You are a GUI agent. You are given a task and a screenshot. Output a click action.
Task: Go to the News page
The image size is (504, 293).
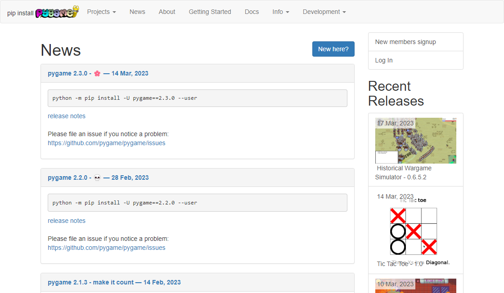pyautogui.click(x=137, y=12)
